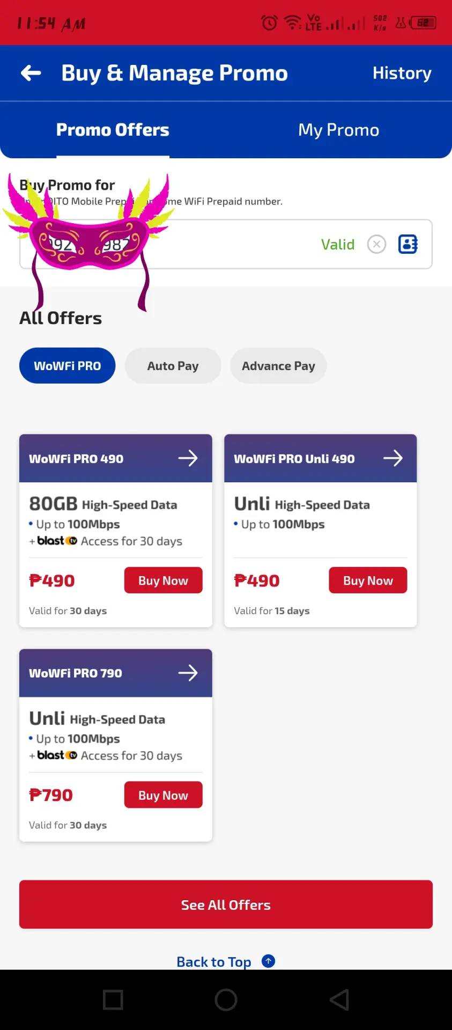
Task: Select the WoWFi PRO filter chip
Action: (x=68, y=366)
